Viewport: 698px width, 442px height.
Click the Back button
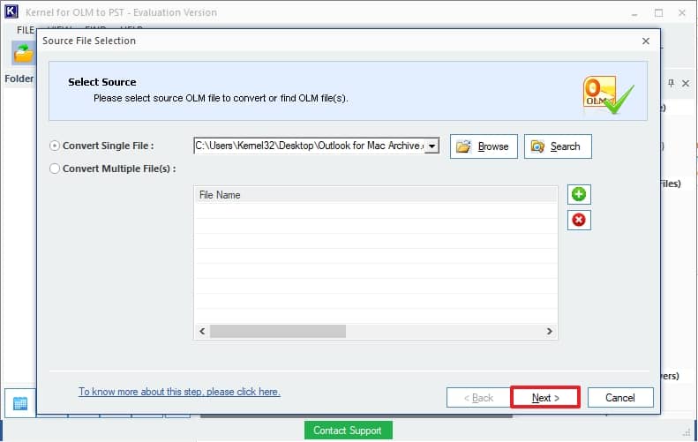[478, 398]
